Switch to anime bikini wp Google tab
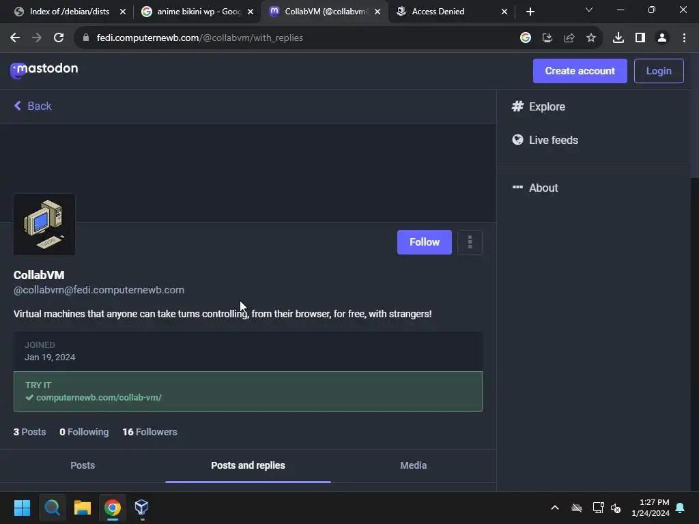The height and width of the screenshot is (524, 699). pos(198,12)
